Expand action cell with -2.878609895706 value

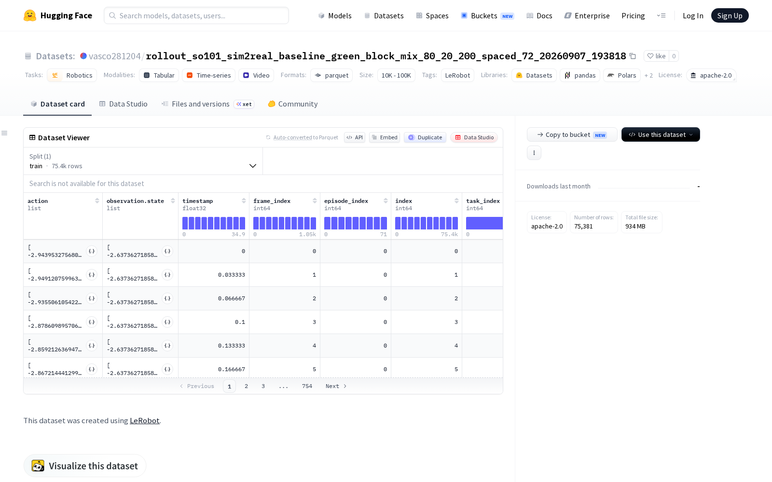[x=92, y=322]
